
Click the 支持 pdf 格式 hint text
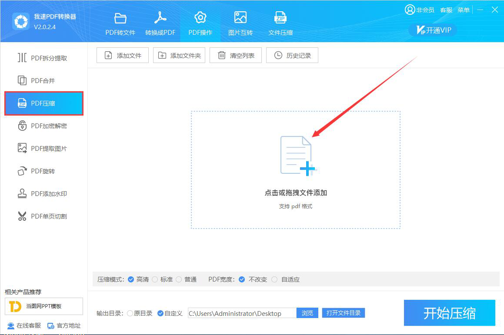(296, 206)
